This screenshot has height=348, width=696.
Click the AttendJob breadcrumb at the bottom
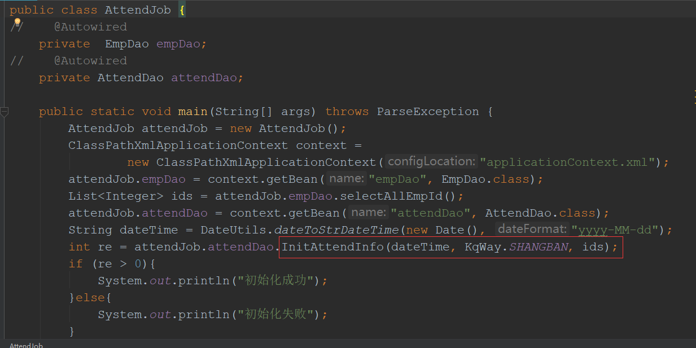(x=26, y=345)
